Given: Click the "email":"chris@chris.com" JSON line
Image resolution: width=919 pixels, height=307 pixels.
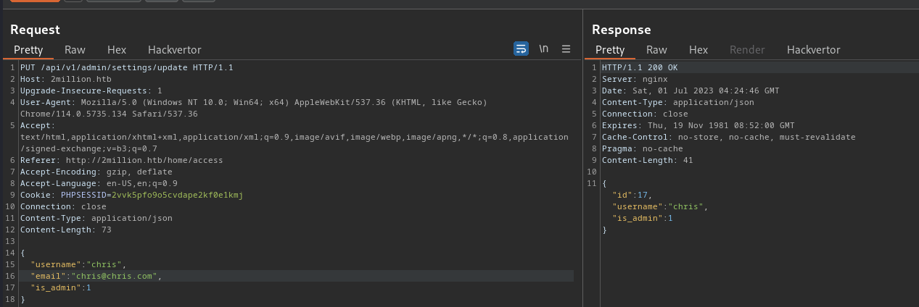Looking at the screenshot, I should coord(96,276).
